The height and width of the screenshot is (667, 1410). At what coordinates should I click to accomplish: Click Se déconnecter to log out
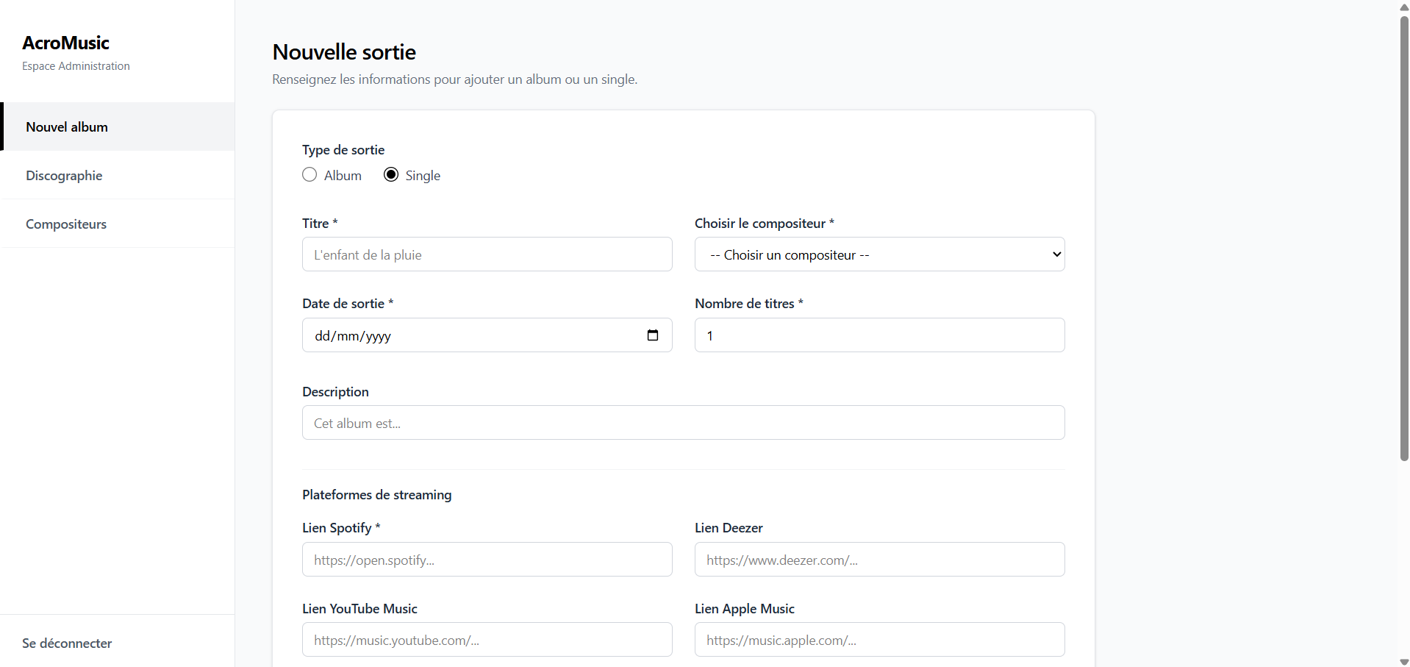click(67, 643)
